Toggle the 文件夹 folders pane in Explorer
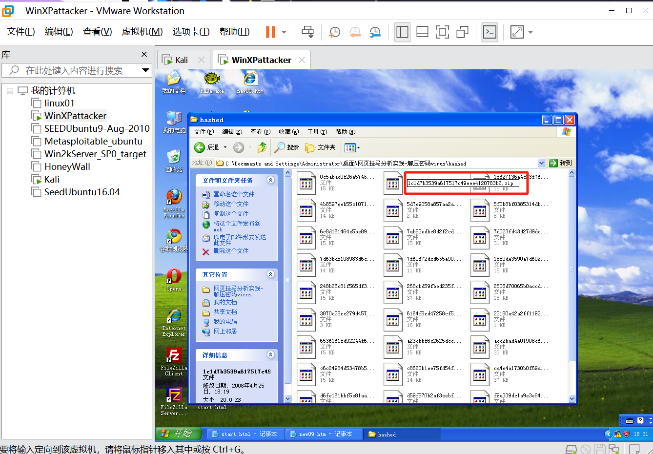The width and height of the screenshot is (653, 454). [321, 147]
